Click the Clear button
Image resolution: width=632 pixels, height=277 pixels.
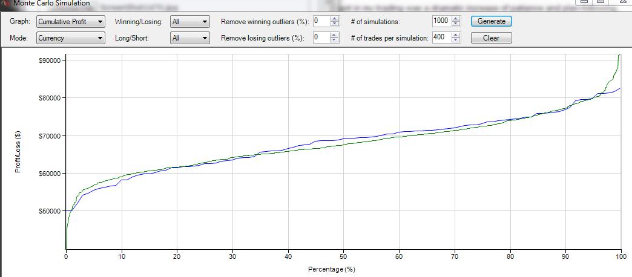(x=492, y=38)
